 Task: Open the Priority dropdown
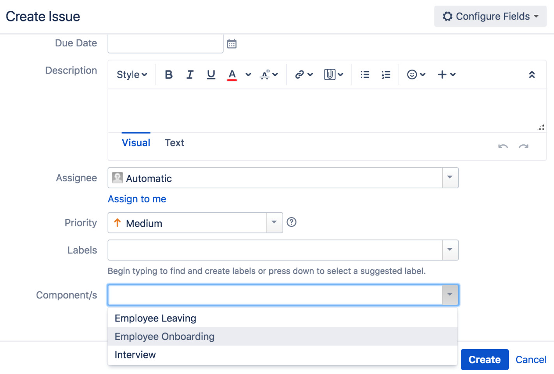(x=275, y=223)
